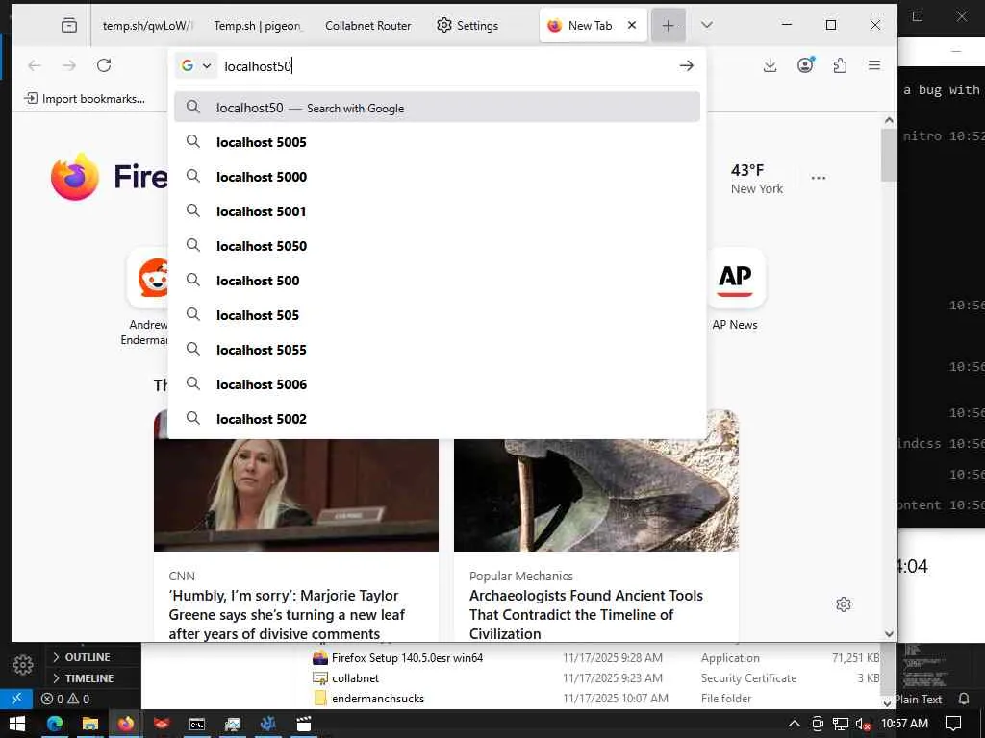The image size is (985, 738).
Task: Open the Firefox account icon
Action: pos(805,65)
